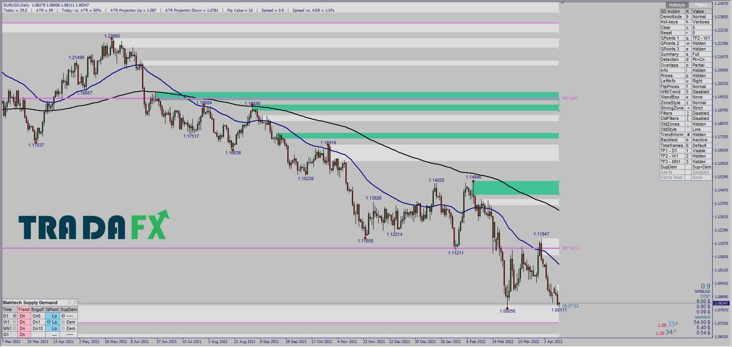The width and height of the screenshot is (732, 347).
Task: Toggle the WithTrend hotkey row
Action: 686,92
